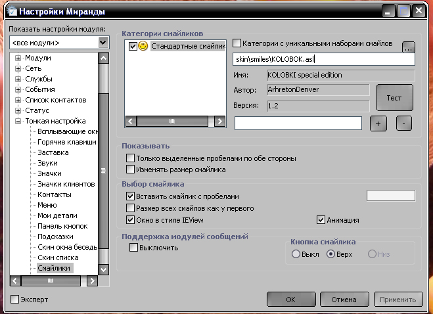
Task: Click the smiley pack path input field
Action: pyautogui.click(x=323, y=59)
